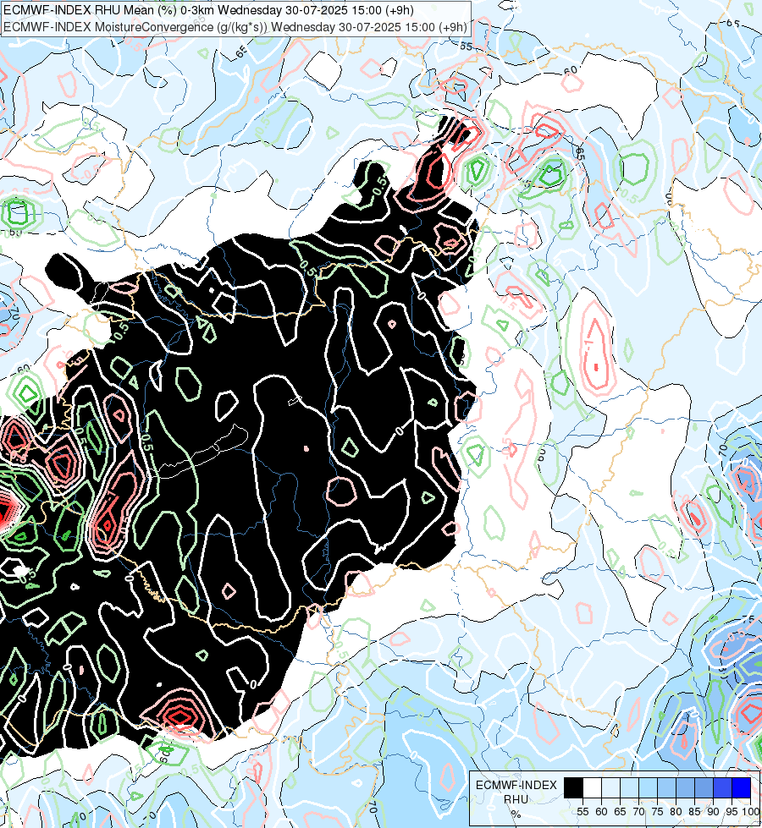
Task: Click the legend tick value 95
Action: coord(732,812)
